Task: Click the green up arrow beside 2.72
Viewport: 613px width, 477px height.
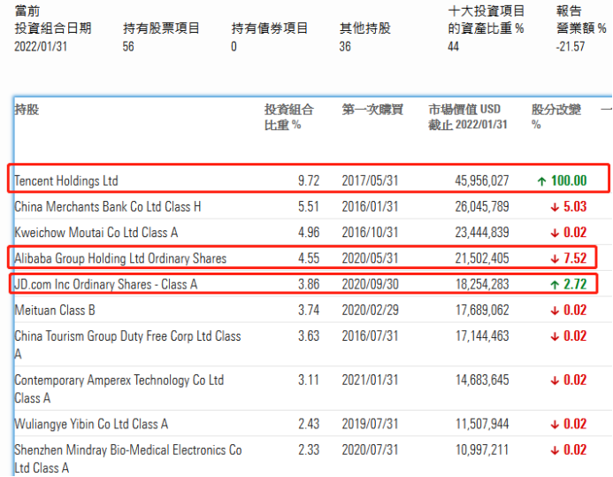Action: pos(541,284)
